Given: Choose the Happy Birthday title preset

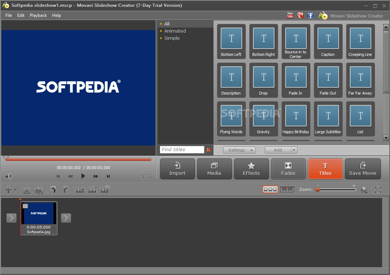Looking at the screenshot, I should coord(296,119).
